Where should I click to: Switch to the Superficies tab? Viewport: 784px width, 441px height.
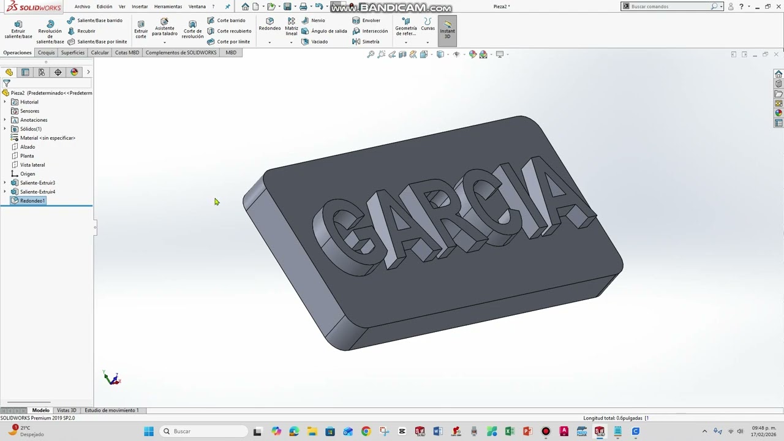coord(73,53)
